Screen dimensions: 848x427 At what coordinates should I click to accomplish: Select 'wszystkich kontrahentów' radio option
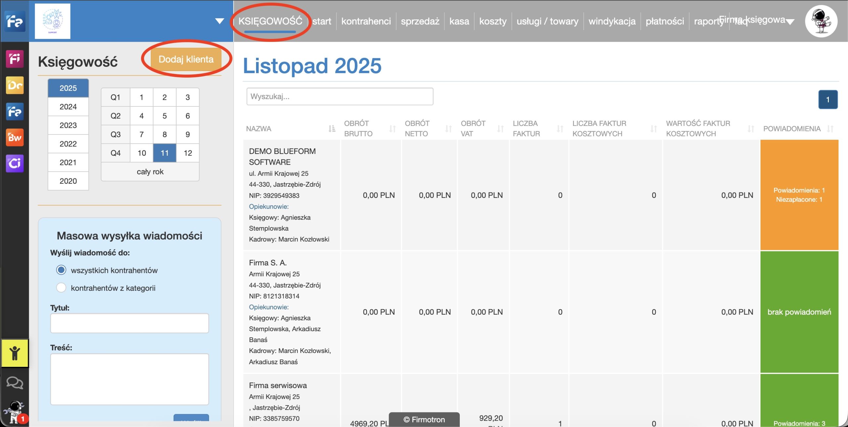point(61,270)
